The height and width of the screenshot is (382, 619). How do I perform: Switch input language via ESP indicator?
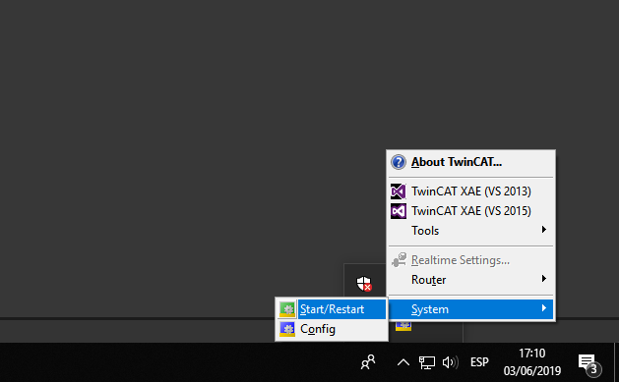click(x=479, y=362)
